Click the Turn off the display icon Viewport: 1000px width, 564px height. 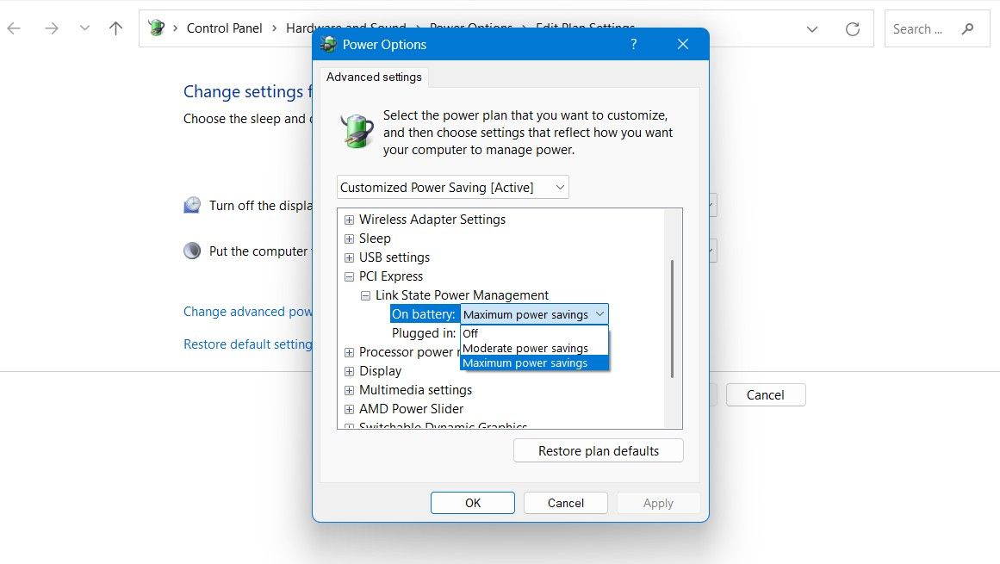pos(192,205)
